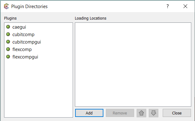This screenshot has width=195, height=121.
Task: Add a new loading location
Action: point(89,113)
